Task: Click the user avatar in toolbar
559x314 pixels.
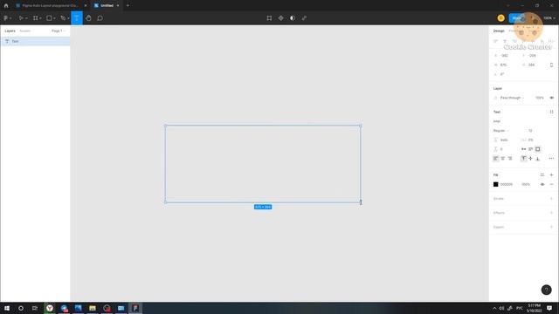Action: click(x=500, y=18)
